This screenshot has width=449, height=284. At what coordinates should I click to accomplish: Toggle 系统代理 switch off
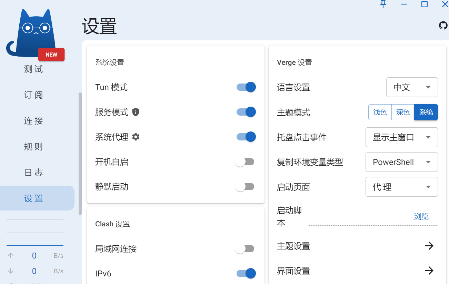(x=246, y=137)
